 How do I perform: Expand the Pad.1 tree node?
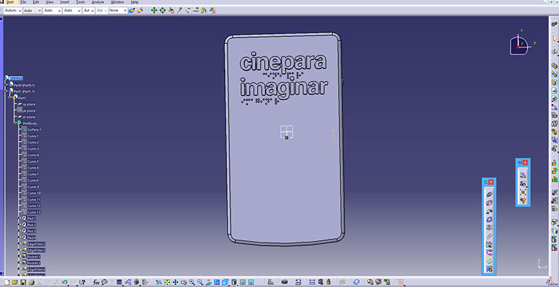click(x=19, y=219)
